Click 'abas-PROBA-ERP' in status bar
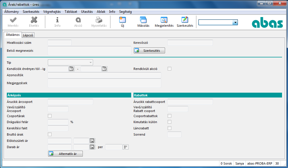 click(x=260, y=163)
